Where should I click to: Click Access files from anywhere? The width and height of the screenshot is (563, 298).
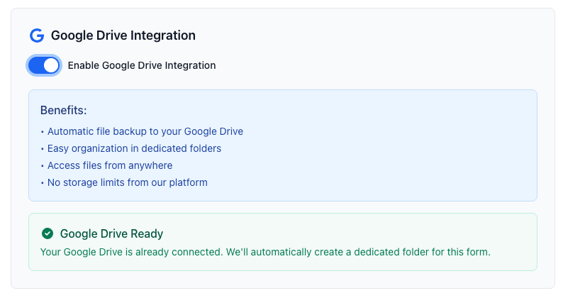point(110,165)
